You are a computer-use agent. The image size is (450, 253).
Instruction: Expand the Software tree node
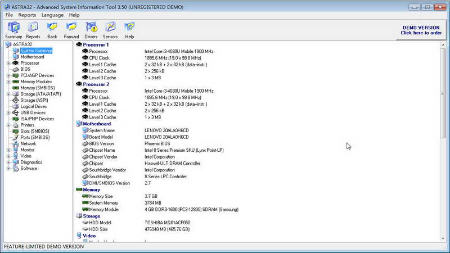tap(8, 168)
